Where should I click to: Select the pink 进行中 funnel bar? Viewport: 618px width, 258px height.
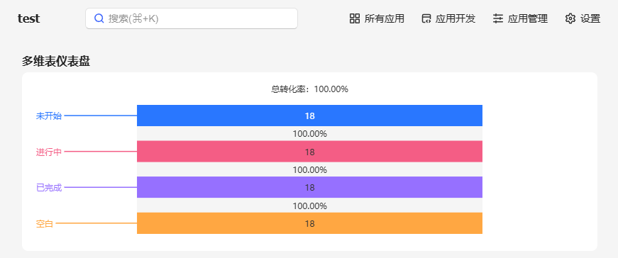pyautogui.click(x=309, y=152)
